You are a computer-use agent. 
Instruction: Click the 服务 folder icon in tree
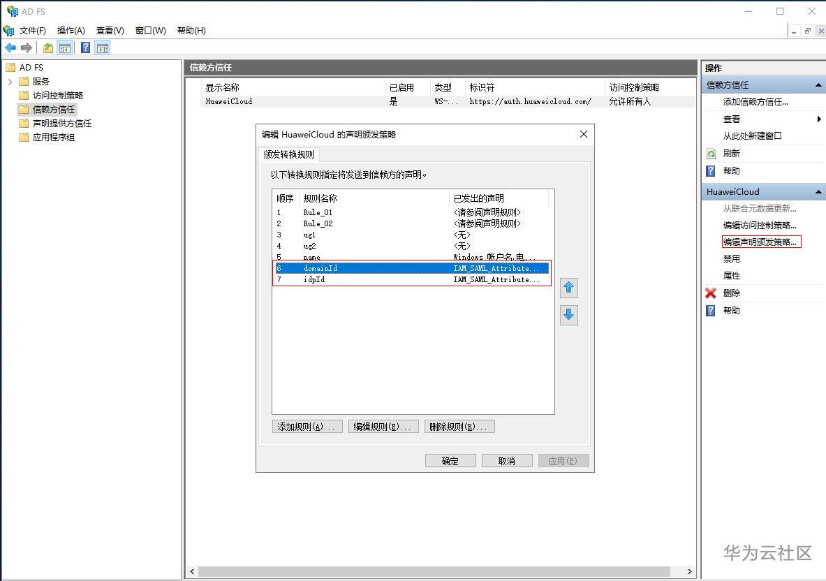(24, 81)
